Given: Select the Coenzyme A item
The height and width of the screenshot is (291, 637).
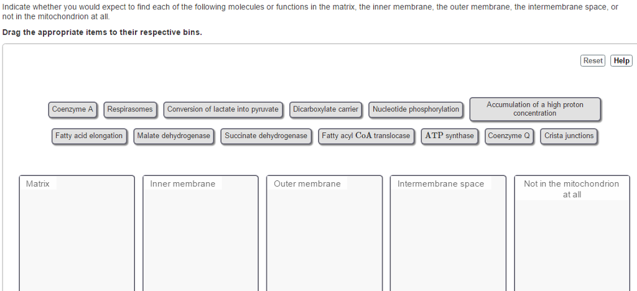Looking at the screenshot, I should tap(73, 109).
